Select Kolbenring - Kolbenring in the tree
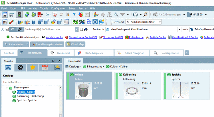This screenshot has height=117, width=214. (30, 96)
